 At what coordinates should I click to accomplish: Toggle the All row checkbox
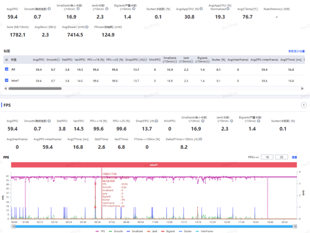pos(6,70)
